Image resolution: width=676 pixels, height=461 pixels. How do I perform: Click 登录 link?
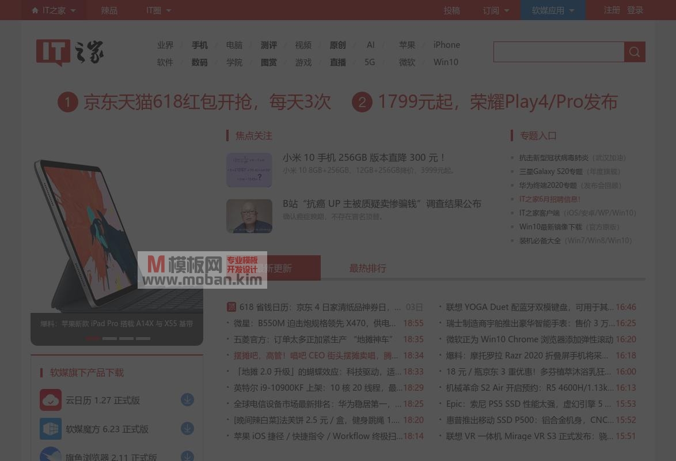coord(635,10)
